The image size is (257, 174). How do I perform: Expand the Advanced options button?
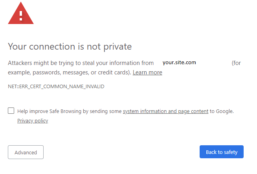click(26, 152)
